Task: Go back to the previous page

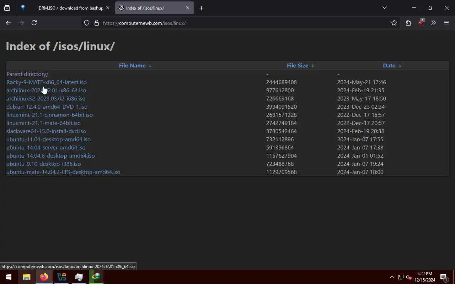Action: click(9, 23)
